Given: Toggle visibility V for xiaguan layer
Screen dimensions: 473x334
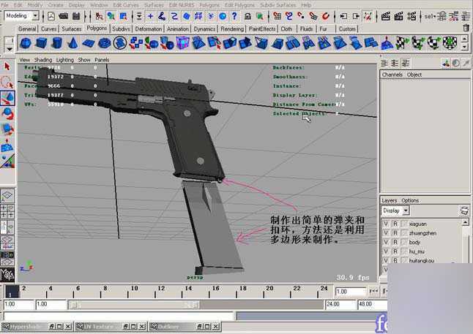Looking at the screenshot, I should tap(386, 226).
